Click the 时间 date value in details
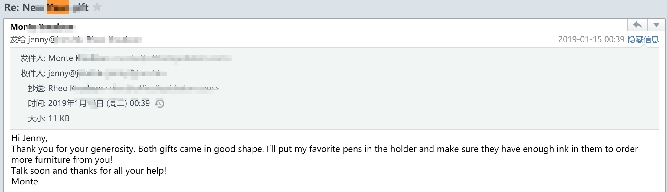 pos(99,103)
